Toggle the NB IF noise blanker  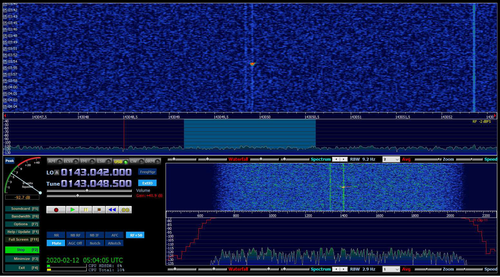(95, 235)
